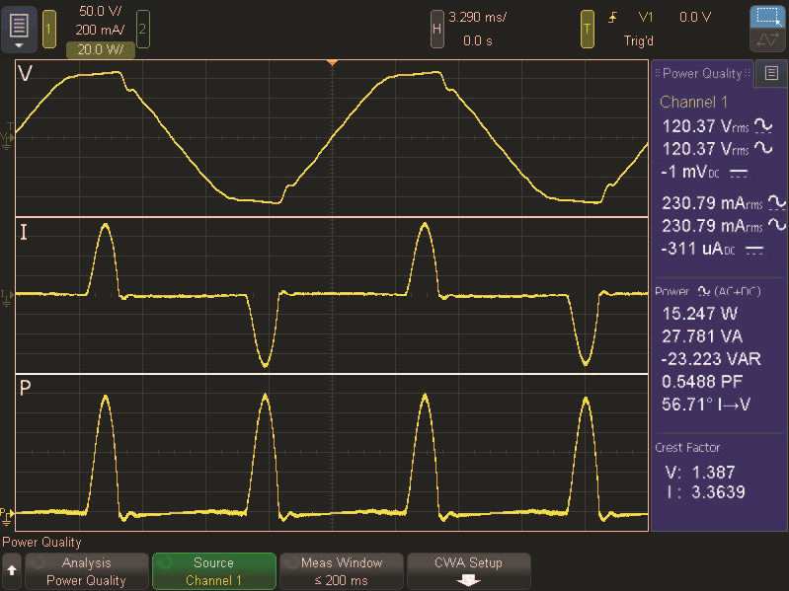The height and width of the screenshot is (591, 789).
Task: Click the Power (AC+DC) heading
Action: pos(707,291)
